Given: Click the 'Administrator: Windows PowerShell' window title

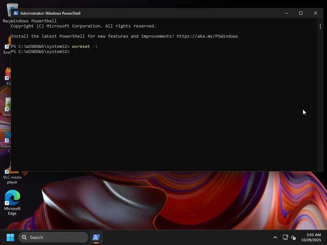Looking at the screenshot, I should coord(50,13).
